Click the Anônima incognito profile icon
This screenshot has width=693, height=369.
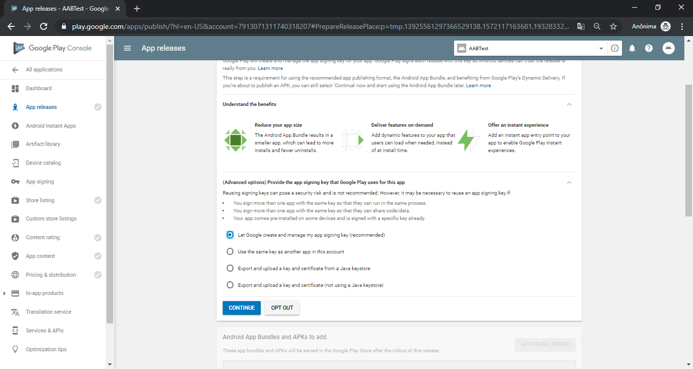click(666, 26)
